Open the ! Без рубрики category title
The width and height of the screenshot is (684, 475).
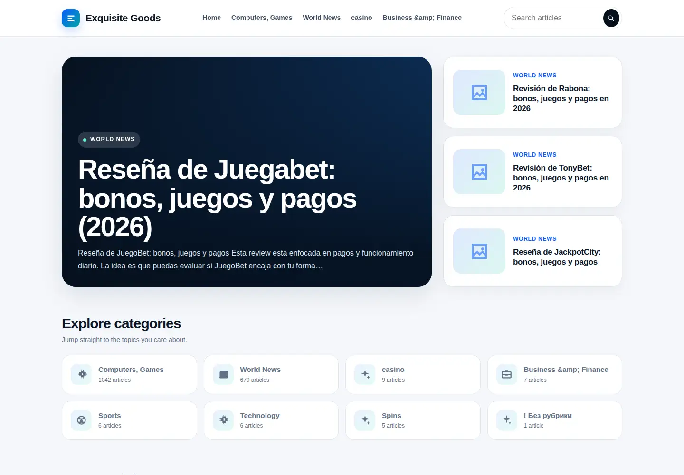[548, 416]
